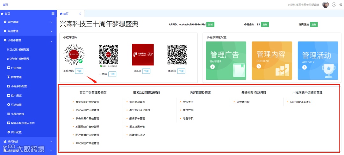This screenshot has height=155, width=344.
Task: Open 地图导航 under 内容管理及修改
Action: click(188, 118)
